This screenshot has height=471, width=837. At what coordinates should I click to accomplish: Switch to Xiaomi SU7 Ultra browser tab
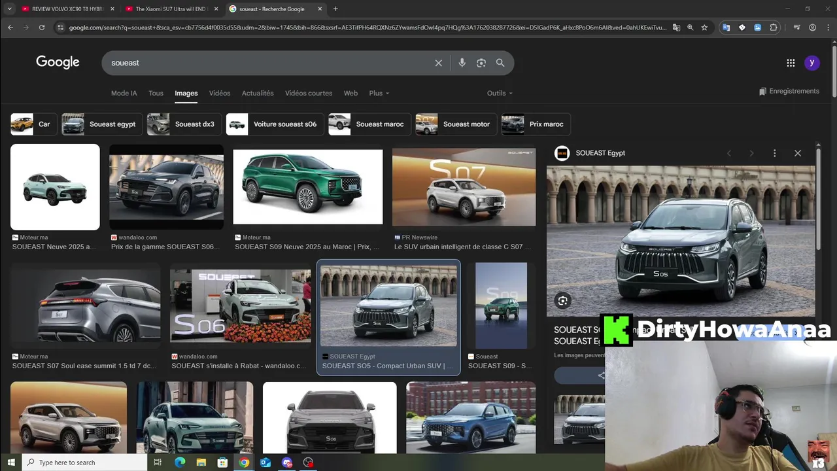171,9
